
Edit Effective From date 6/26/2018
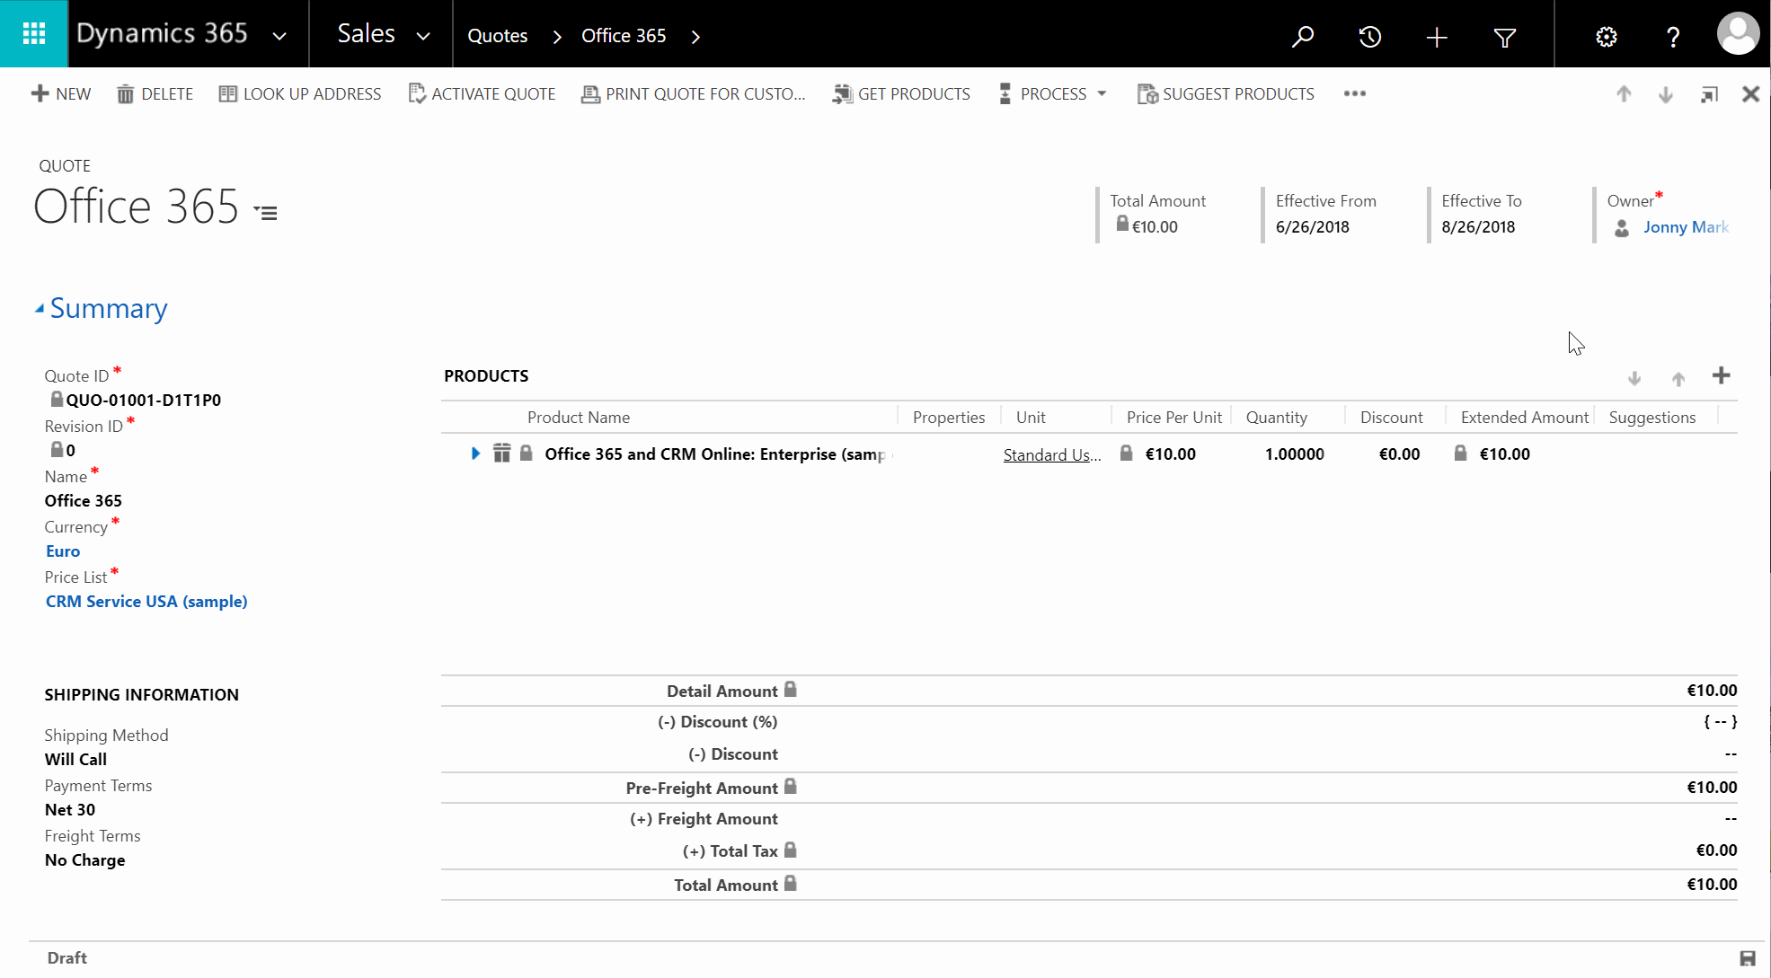tap(1312, 227)
